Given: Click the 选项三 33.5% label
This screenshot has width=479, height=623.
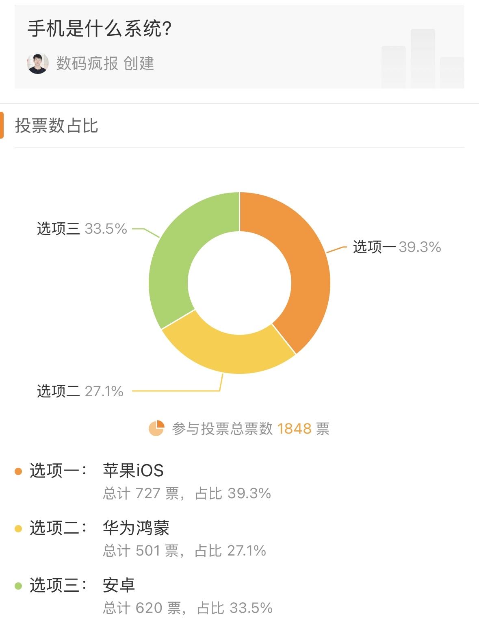Looking at the screenshot, I should pos(81,229).
